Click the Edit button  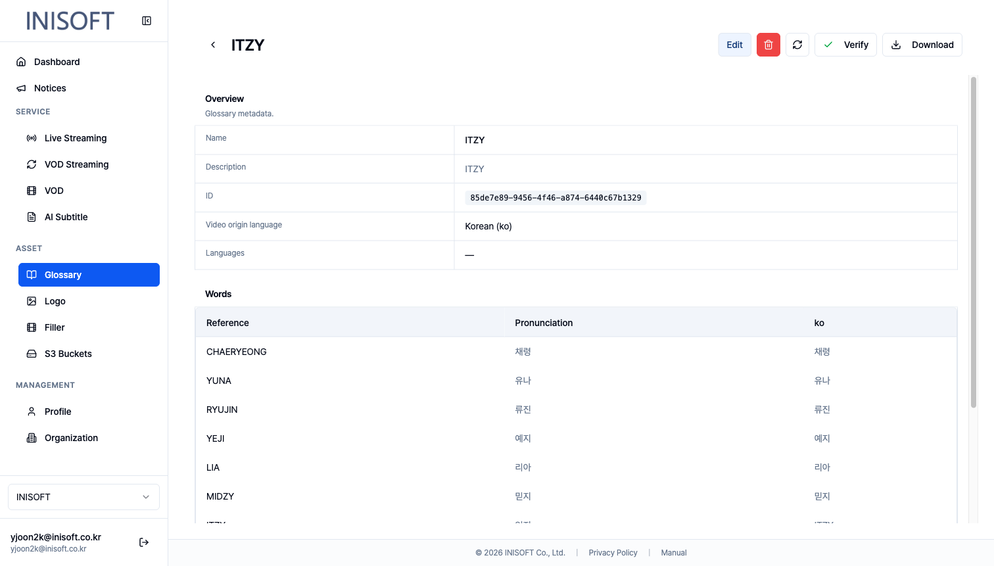tap(734, 45)
